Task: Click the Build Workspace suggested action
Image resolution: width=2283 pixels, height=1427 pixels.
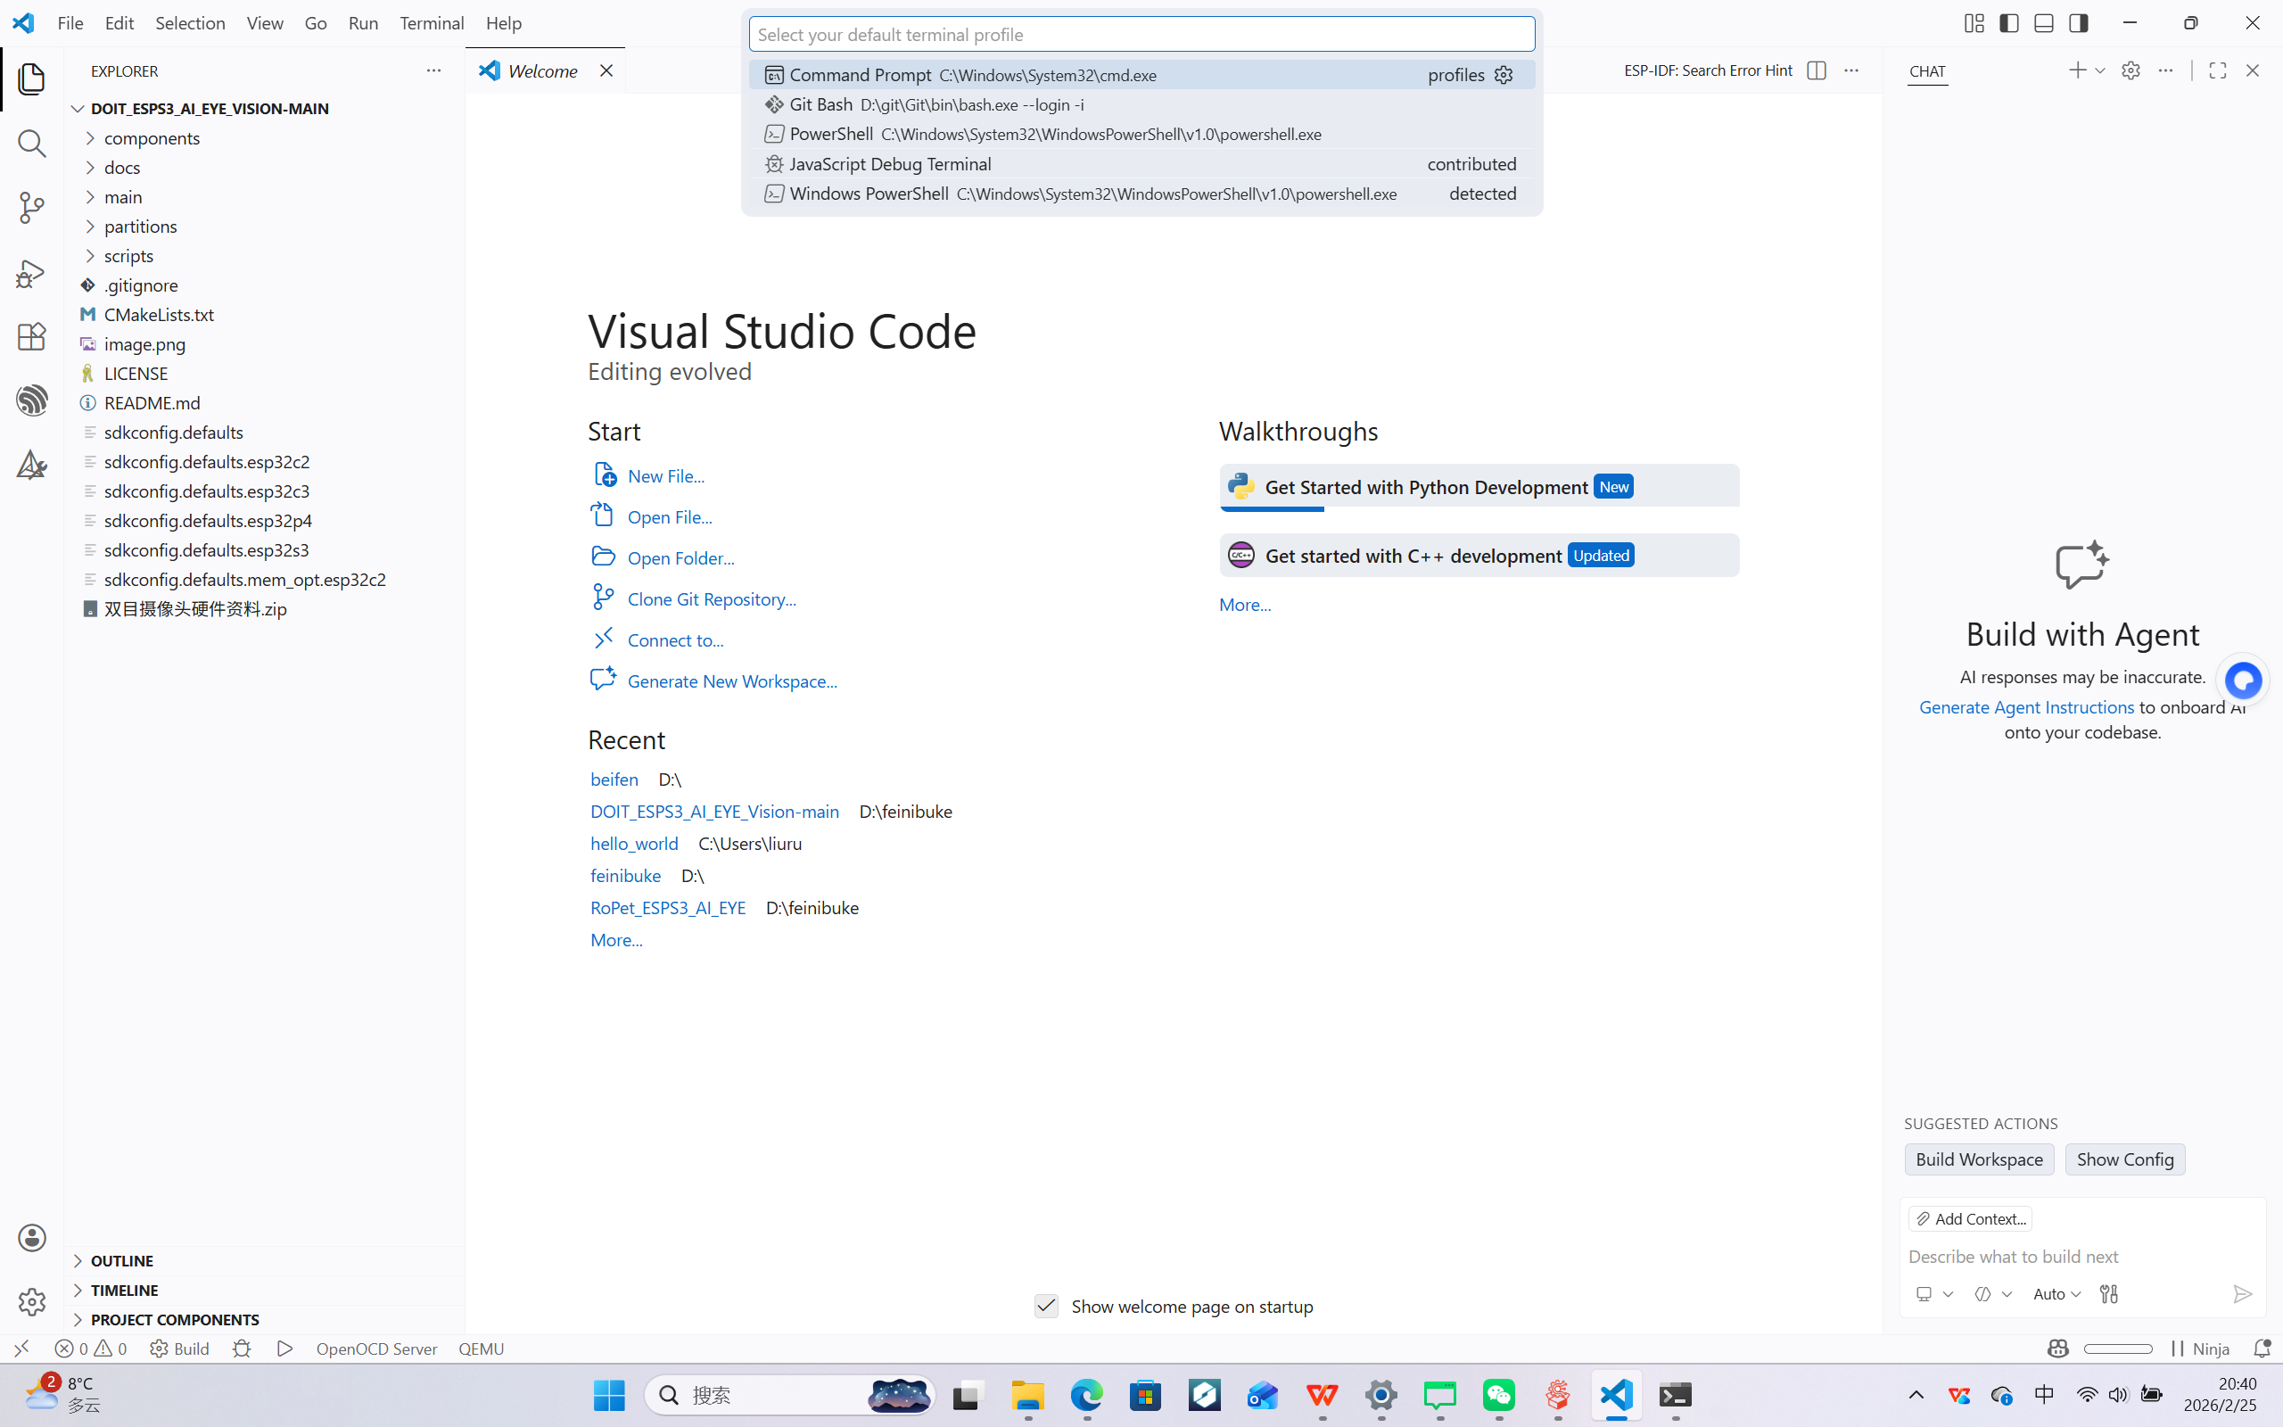Action: [x=1978, y=1159]
